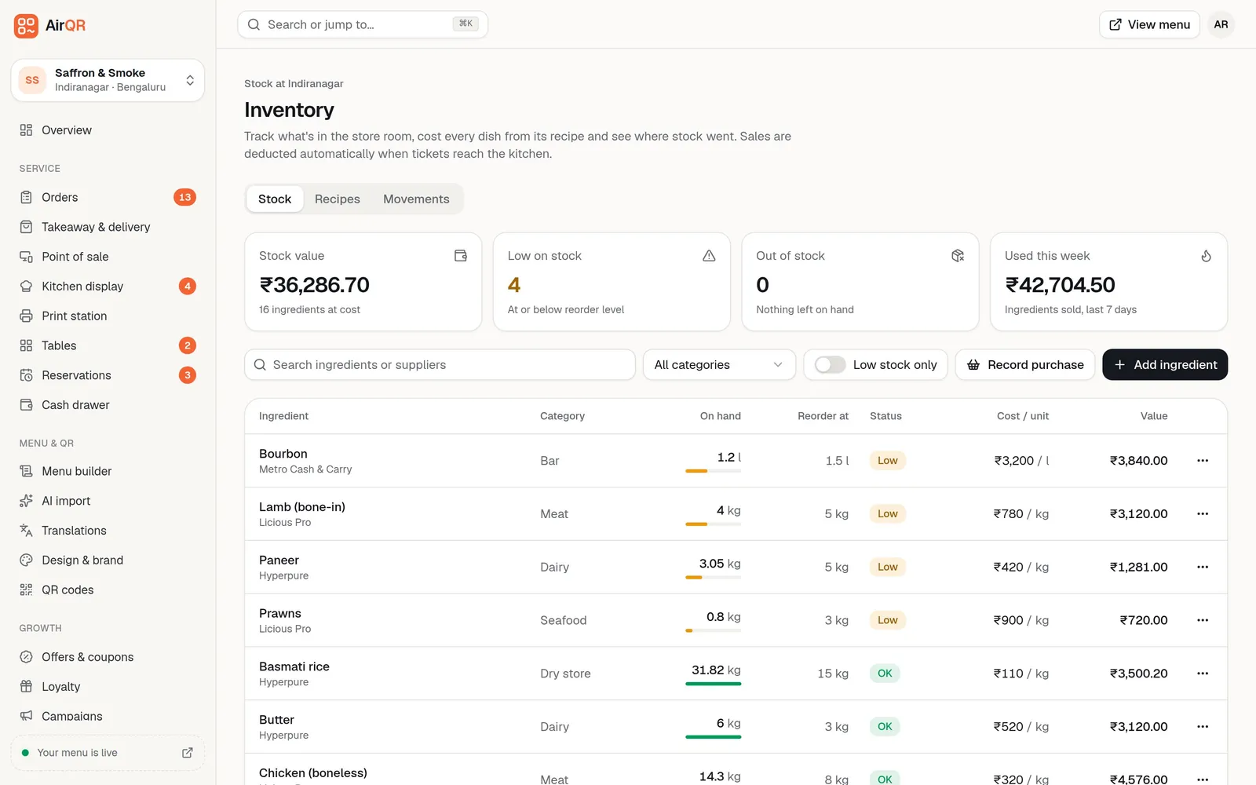
Task: Open row actions for Basmati rice
Action: [x=1203, y=674]
